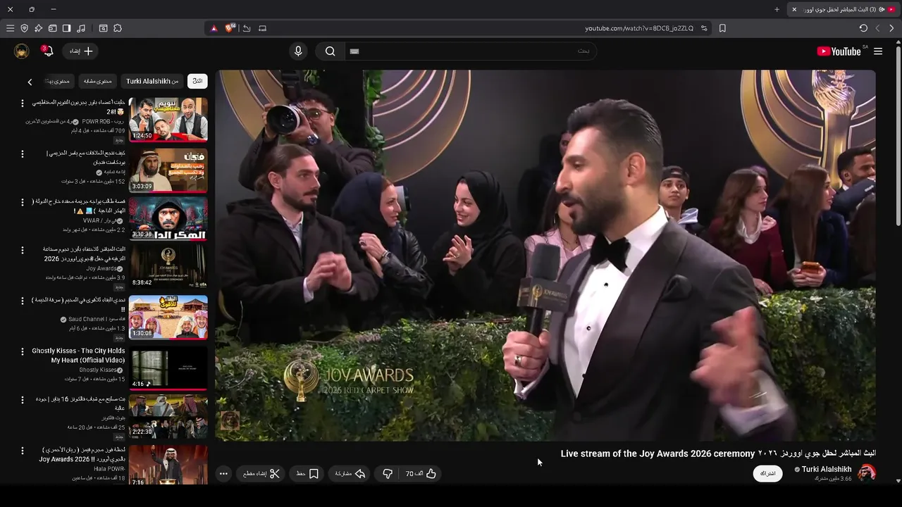Click the Share 'مشاركة' button
This screenshot has width=902, height=507.
click(x=350, y=474)
